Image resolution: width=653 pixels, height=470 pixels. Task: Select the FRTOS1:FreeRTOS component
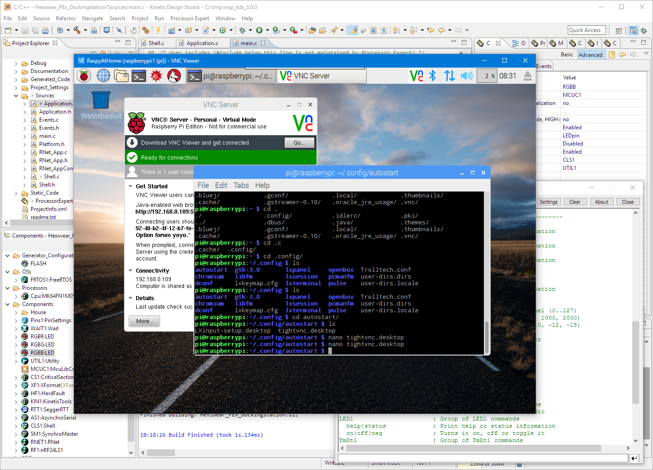point(51,280)
